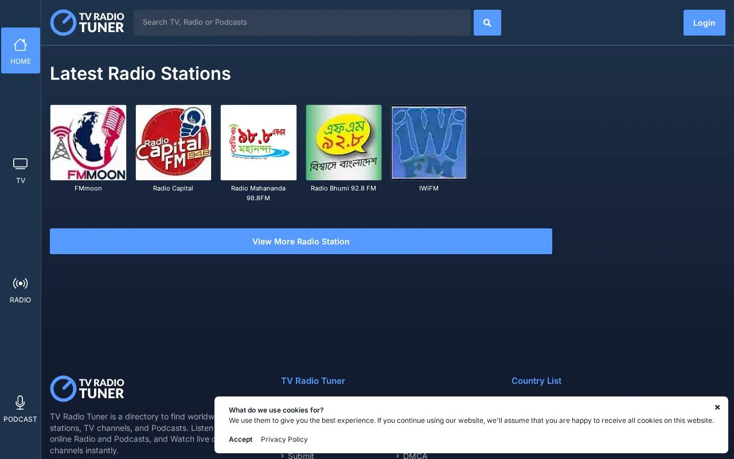Screen dimensions: 734x459
Task: Close the cookie notice with the X
Action: click(x=717, y=407)
